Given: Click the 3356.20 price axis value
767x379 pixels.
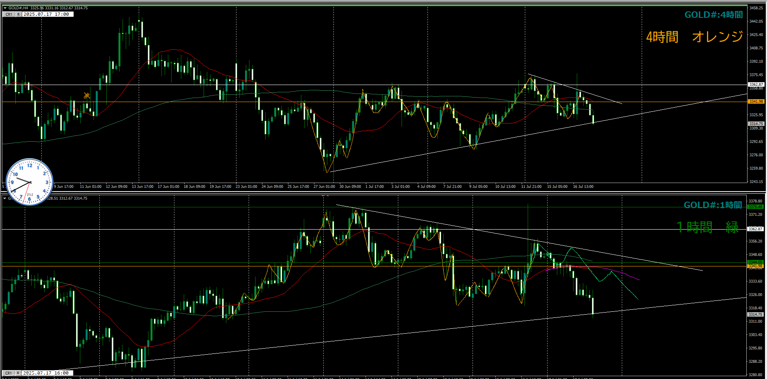Looking at the screenshot, I should click(x=755, y=241).
